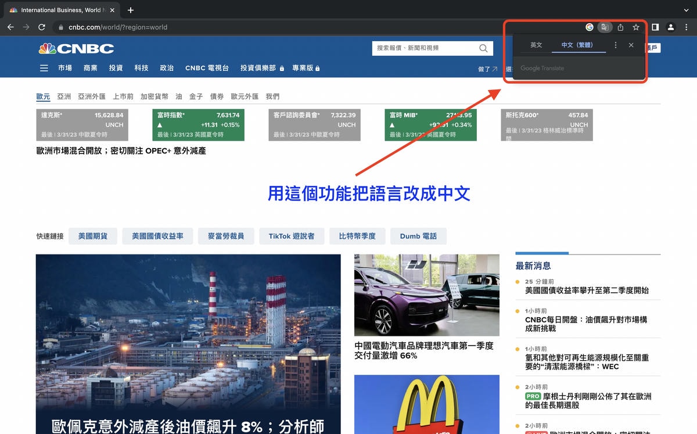Open the 比特幣季度 quick link
This screenshot has height=434, width=697.
point(357,236)
